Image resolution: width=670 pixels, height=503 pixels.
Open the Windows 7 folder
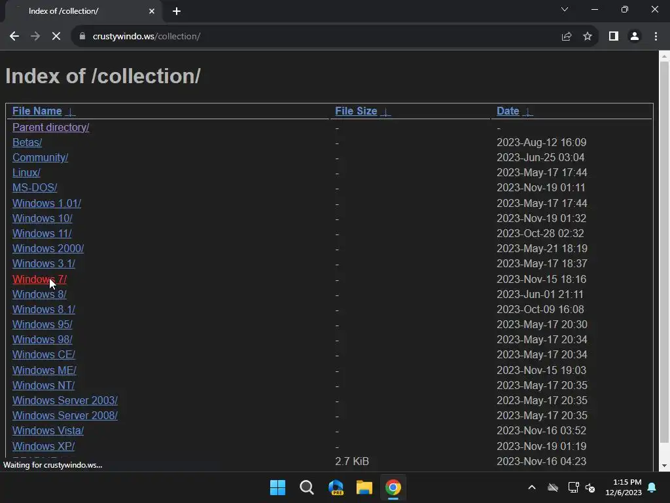[x=39, y=279]
